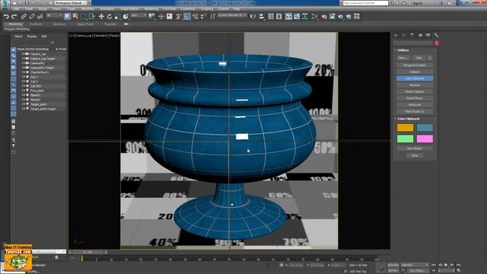Screen dimensions: 487x274
Task: Select Plane01 in scene explorer list
Action: pos(36,95)
